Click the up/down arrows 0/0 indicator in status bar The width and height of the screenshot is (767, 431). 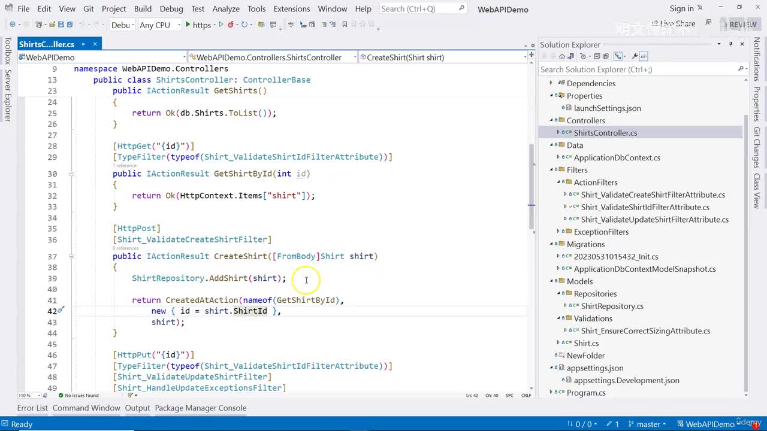coord(583,424)
